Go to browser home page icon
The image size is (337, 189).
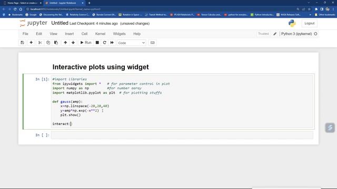[21, 9]
